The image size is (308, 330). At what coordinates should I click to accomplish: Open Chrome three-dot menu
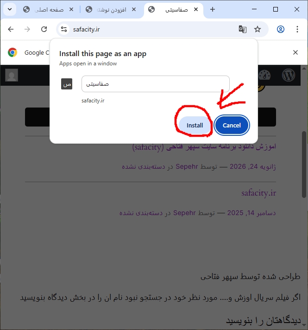point(297,29)
